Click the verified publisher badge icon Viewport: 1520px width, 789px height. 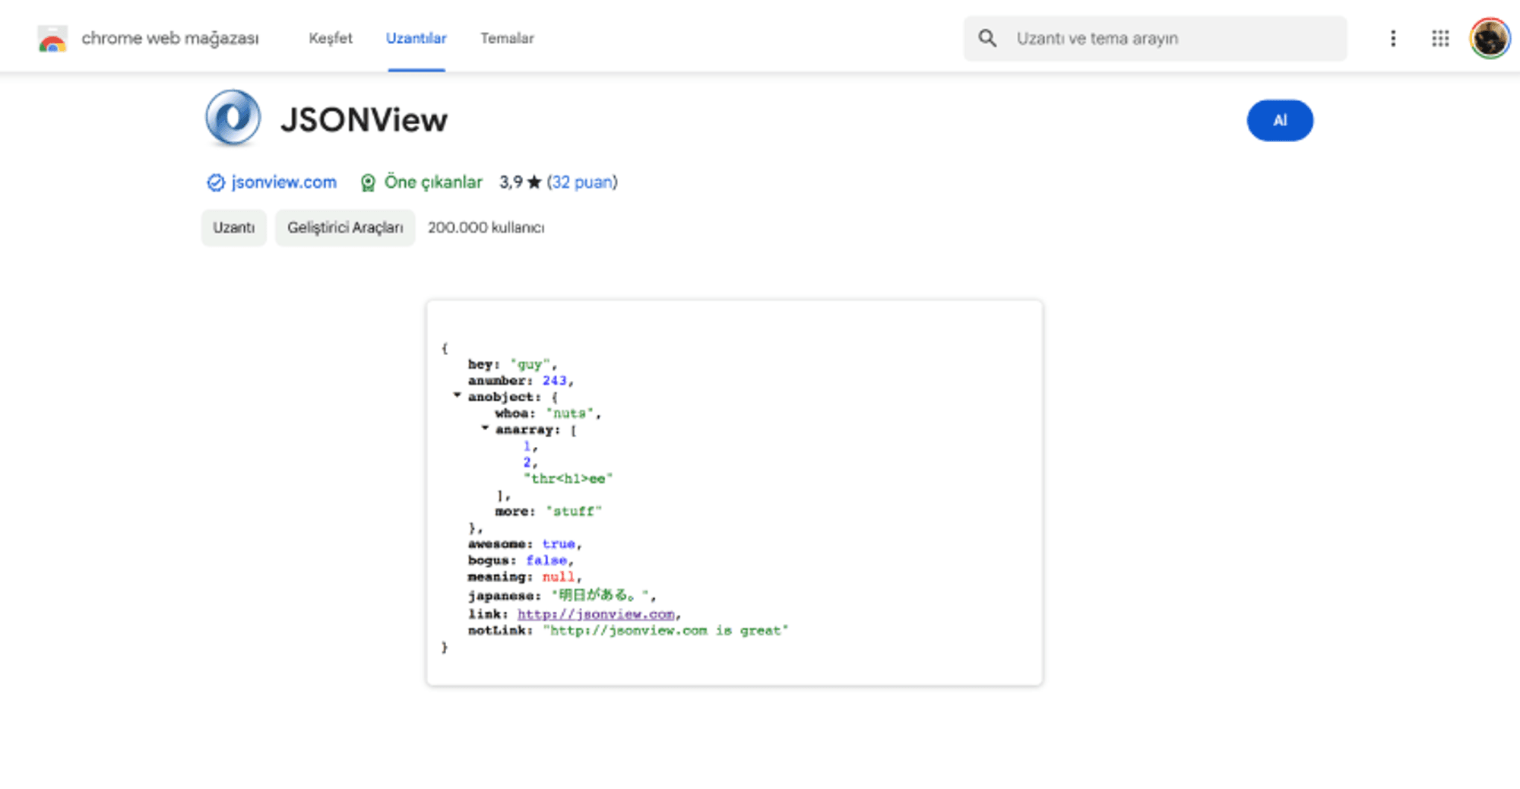point(216,182)
